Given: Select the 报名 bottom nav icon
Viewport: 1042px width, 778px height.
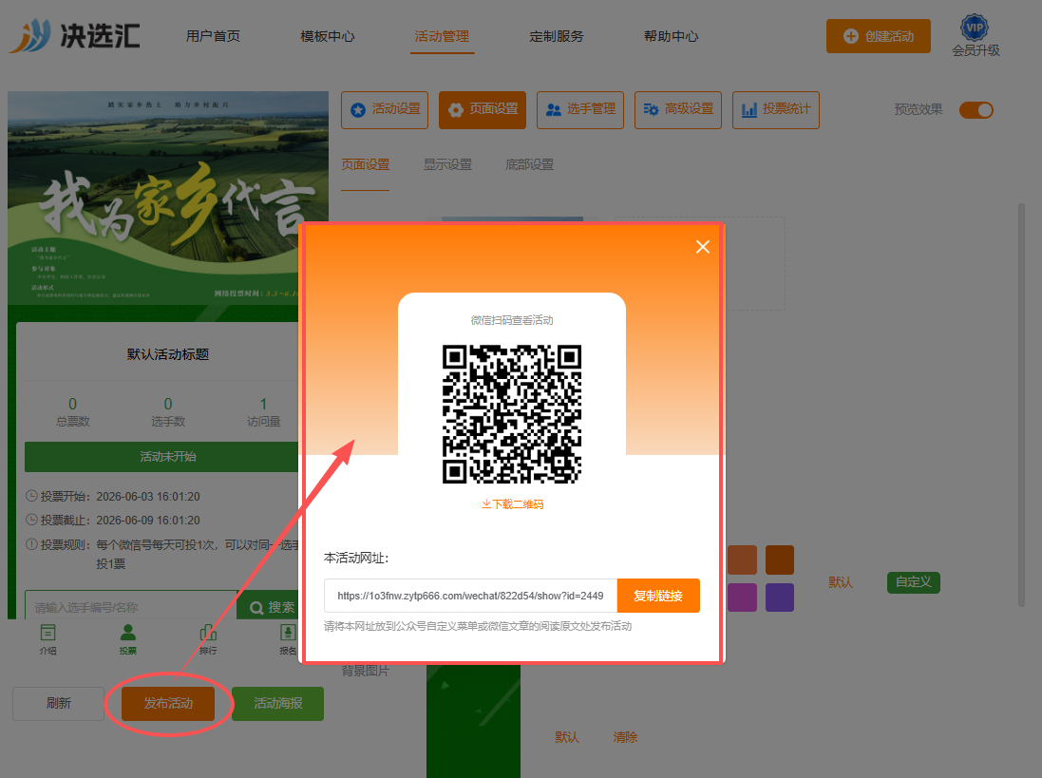Looking at the screenshot, I should (x=288, y=640).
